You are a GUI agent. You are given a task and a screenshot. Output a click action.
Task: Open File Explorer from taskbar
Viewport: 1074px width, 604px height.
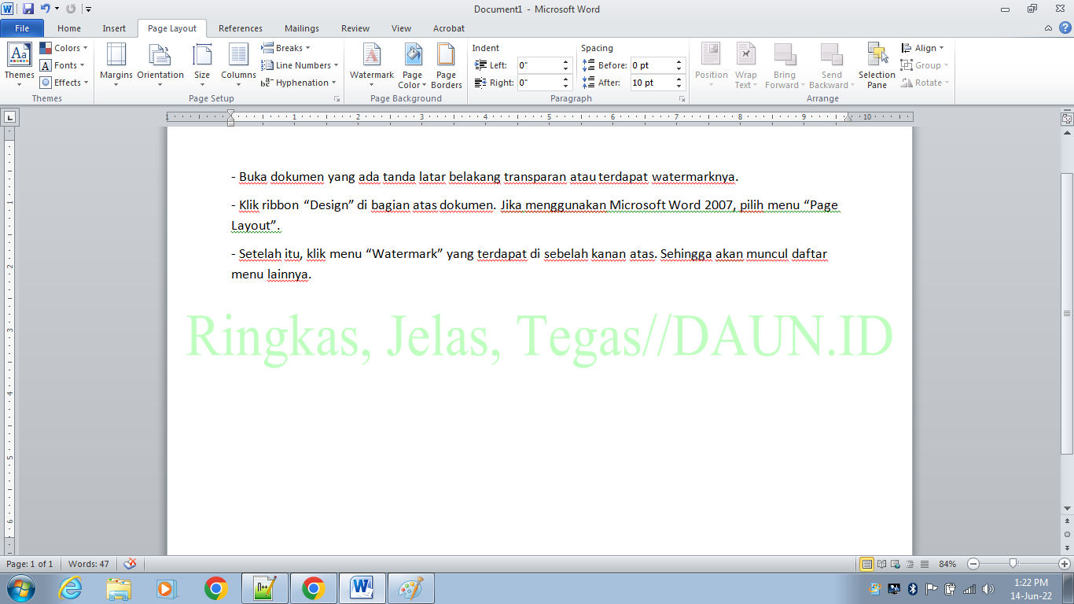[119, 588]
